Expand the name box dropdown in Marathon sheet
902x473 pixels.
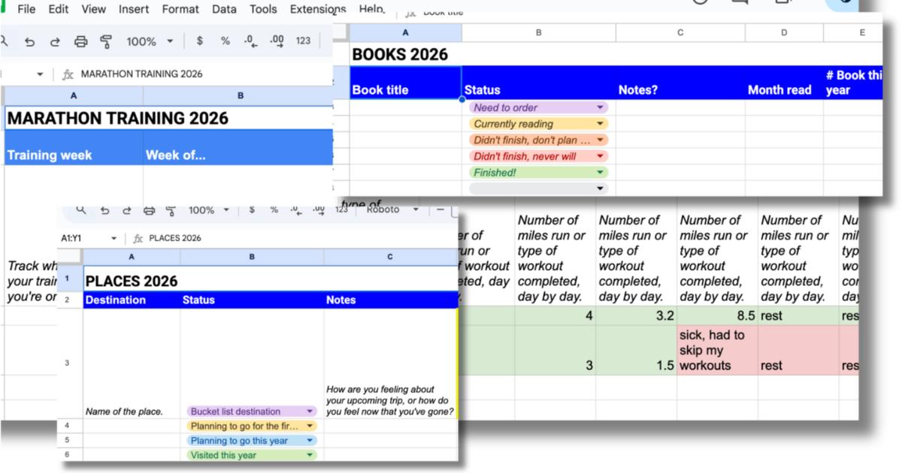[x=40, y=74]
